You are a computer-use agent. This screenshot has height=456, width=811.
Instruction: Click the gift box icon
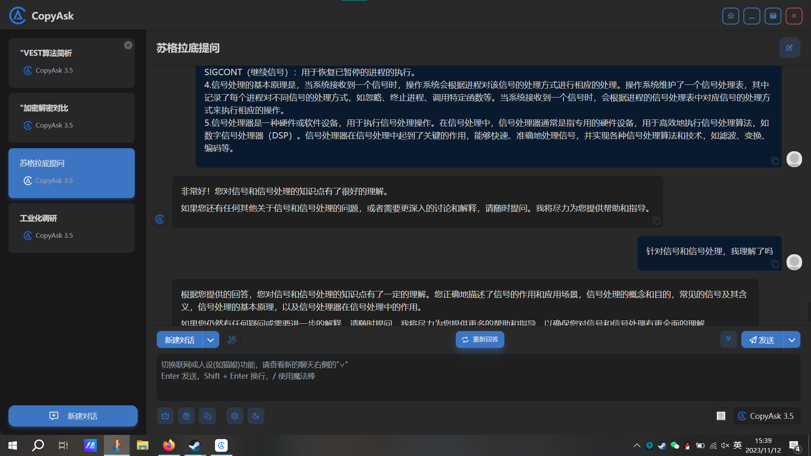(x=186, y=416)
